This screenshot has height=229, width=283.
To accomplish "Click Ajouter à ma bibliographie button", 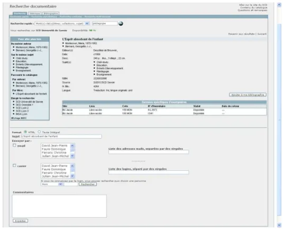I will [248, 95].
